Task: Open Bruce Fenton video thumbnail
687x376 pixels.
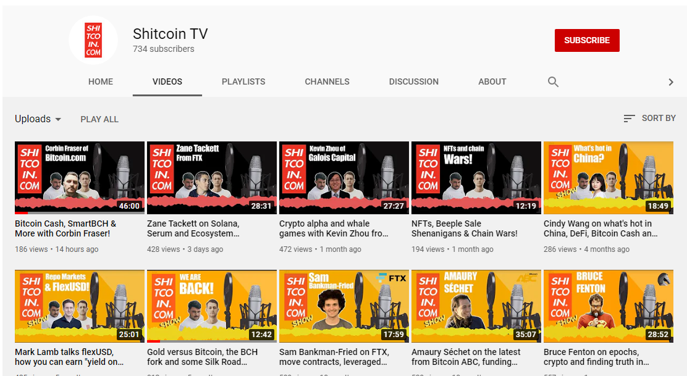Action: click(x=609, y=306)
